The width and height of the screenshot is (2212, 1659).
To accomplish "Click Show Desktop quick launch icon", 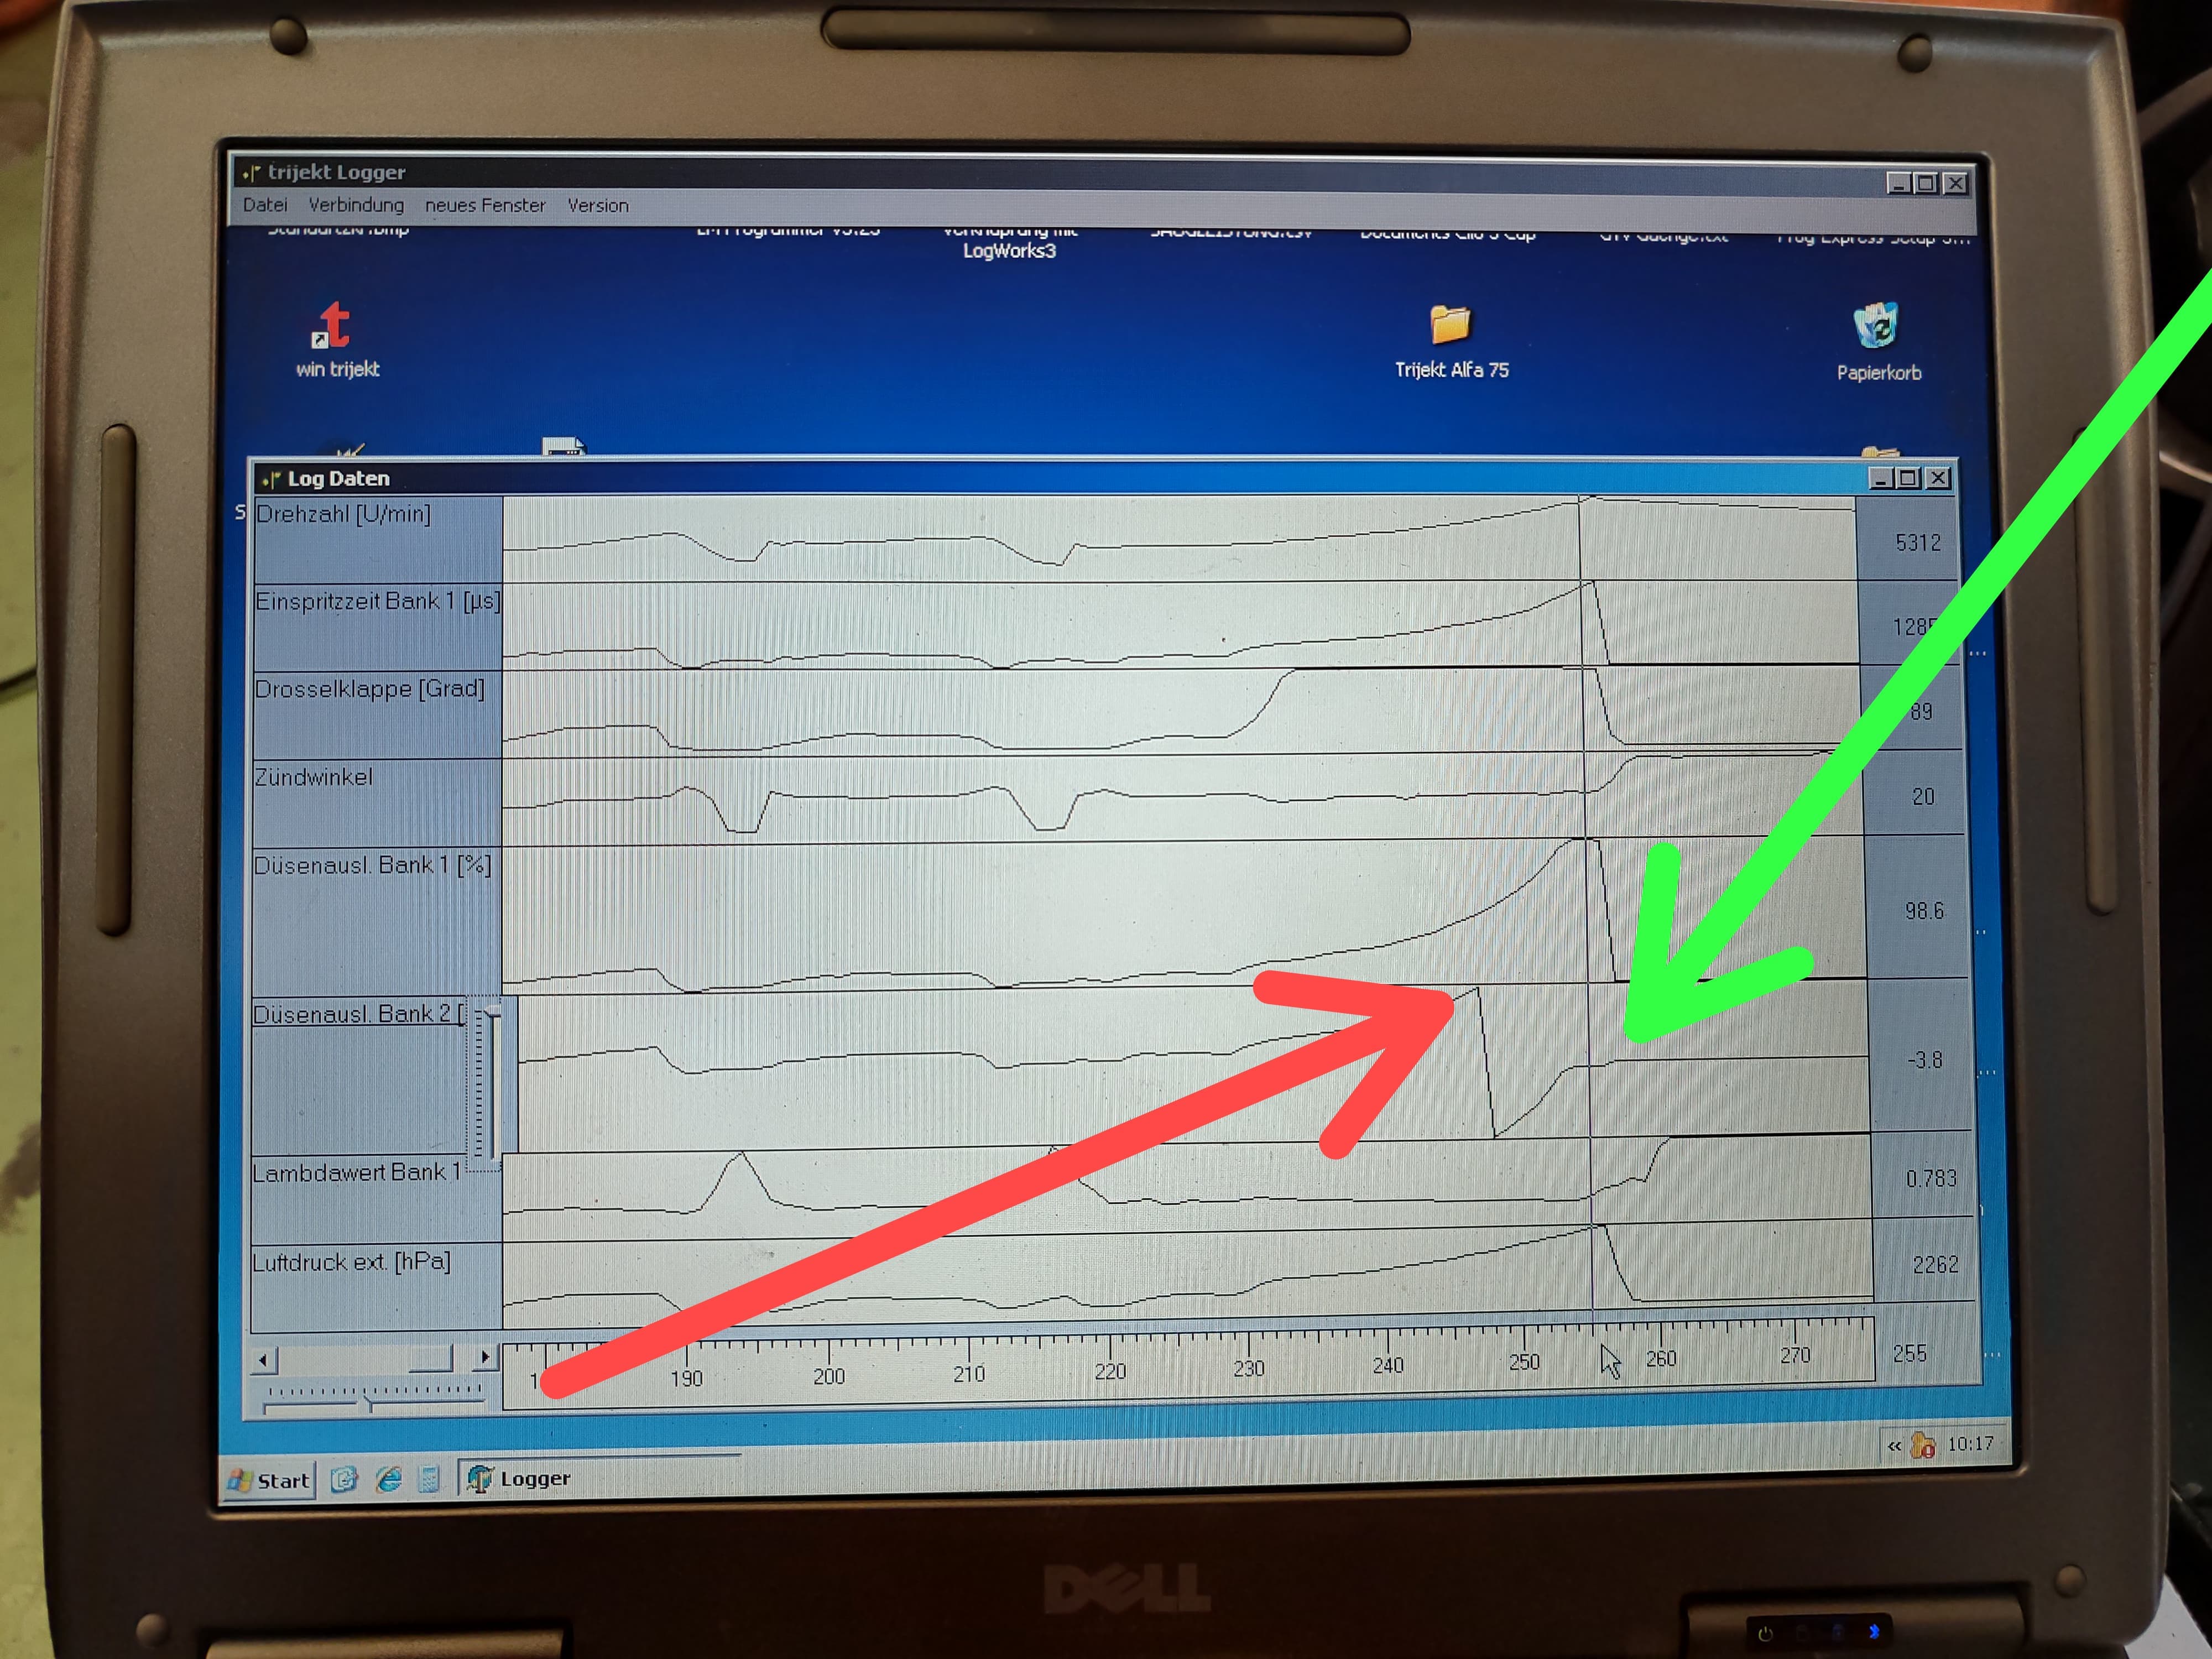I will pyautogui.click(x=344, y=1479).
